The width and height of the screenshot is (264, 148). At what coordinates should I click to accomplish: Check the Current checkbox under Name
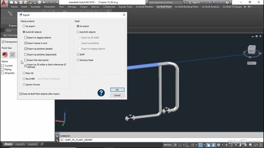click(2, 66)
